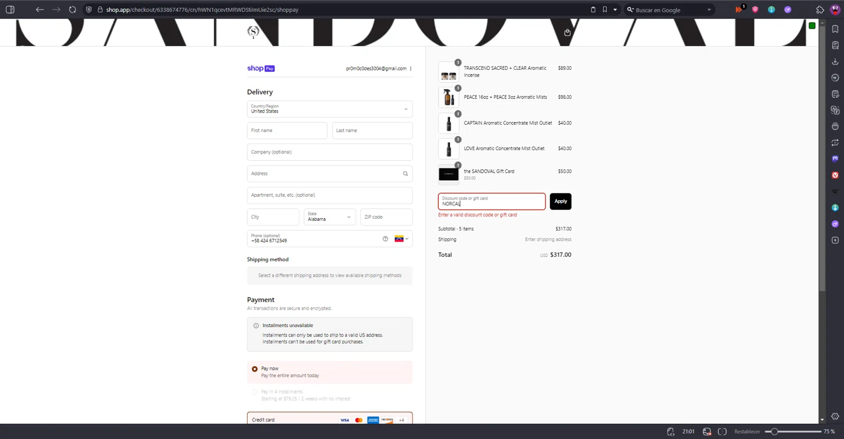844x439 pixels.
Task: Select the 'CAPTAIN Aromatic Concentrate Mist Outlet' text
Action: point(508,123)
